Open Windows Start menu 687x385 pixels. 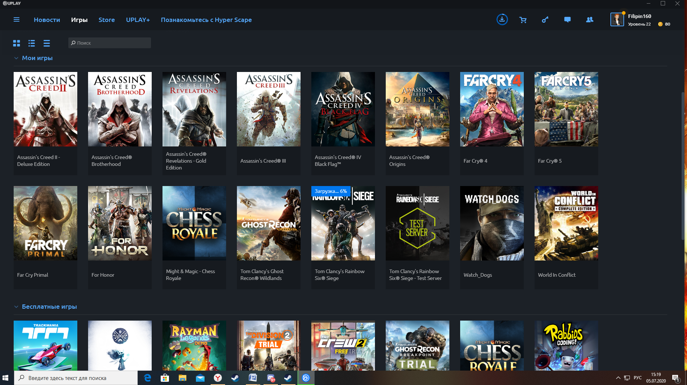5,378
